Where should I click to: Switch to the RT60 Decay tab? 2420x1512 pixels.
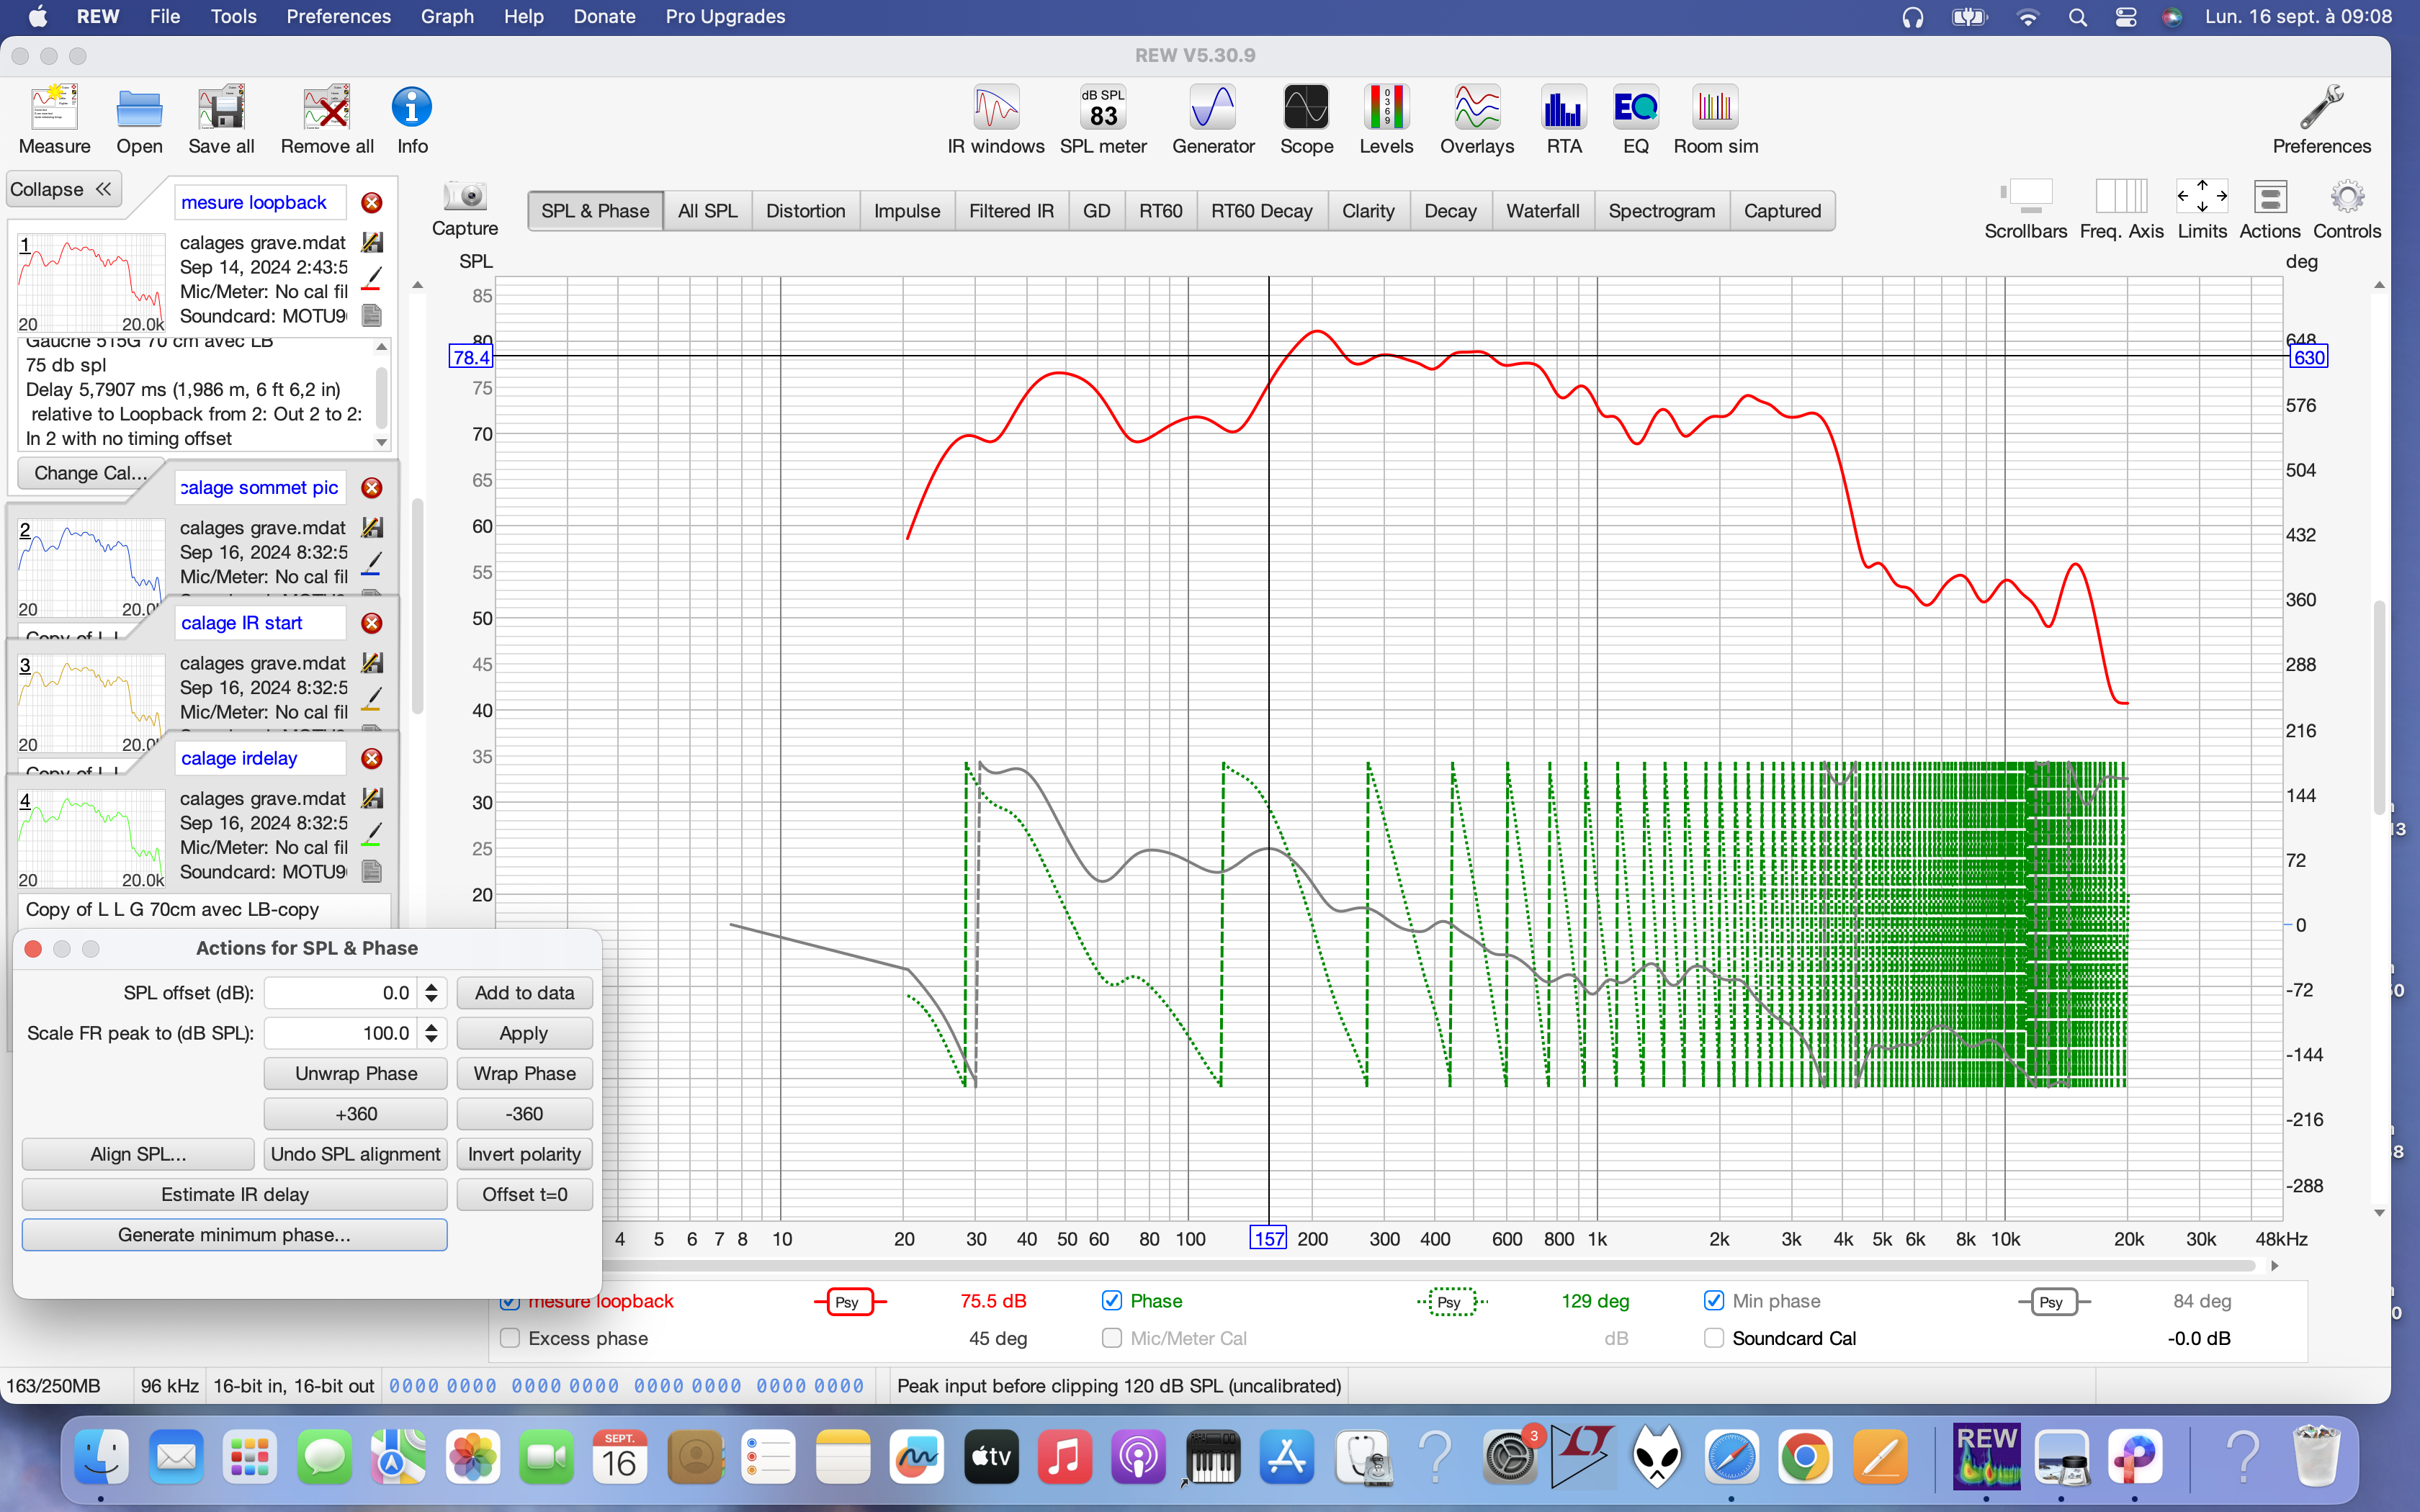click(1261, 211)
